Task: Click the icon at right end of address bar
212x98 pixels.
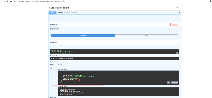Action: 211,1
